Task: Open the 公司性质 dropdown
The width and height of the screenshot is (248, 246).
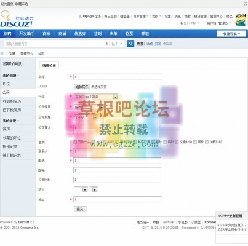Action: point(89,107)
